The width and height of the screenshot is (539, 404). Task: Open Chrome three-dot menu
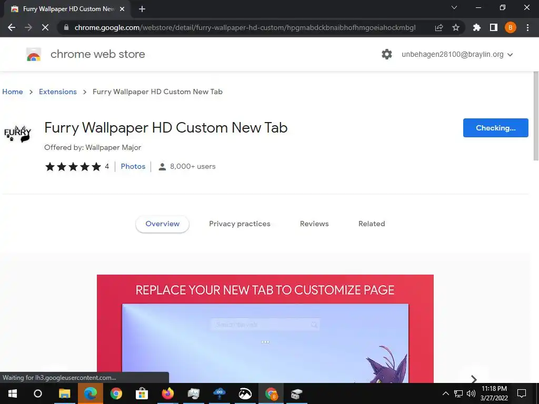click(x=527, y=27)
